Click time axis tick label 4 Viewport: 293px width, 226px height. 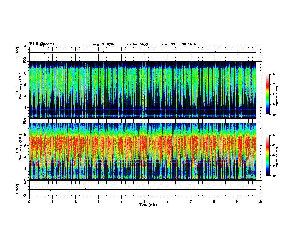[x=122, y=202]
